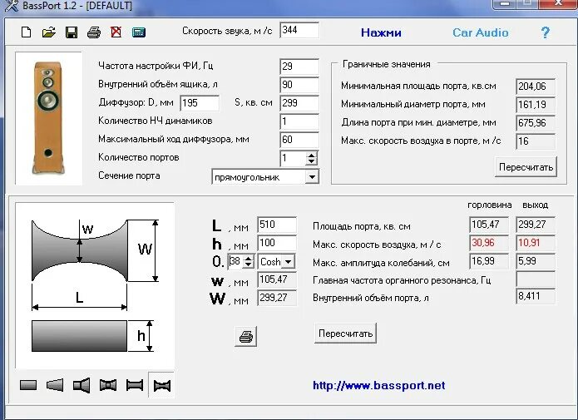Select the hourglass Cosh port shape
Screen dimensions: 578x420
click(x=162, y=385)
